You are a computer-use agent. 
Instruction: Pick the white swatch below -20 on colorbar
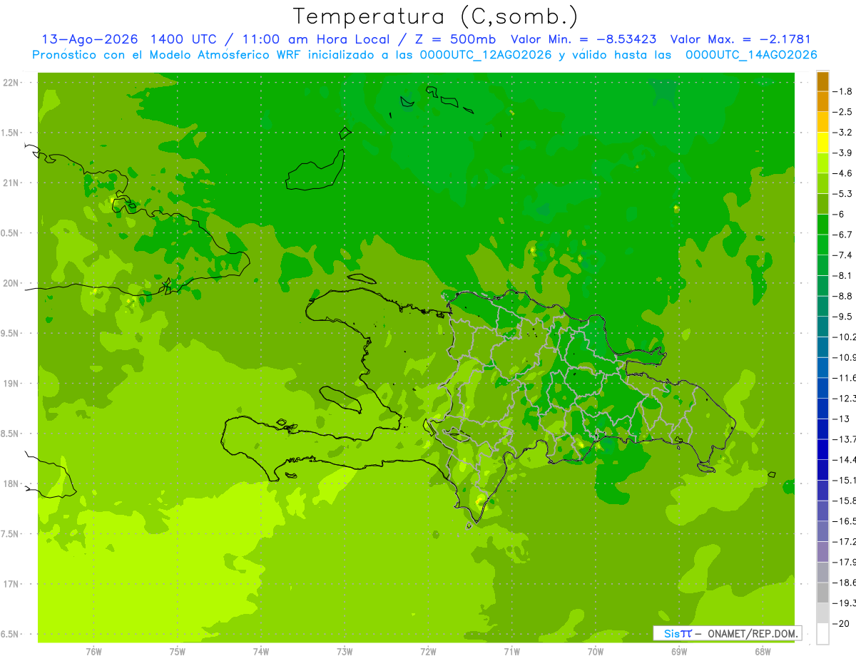click(822, 633)
